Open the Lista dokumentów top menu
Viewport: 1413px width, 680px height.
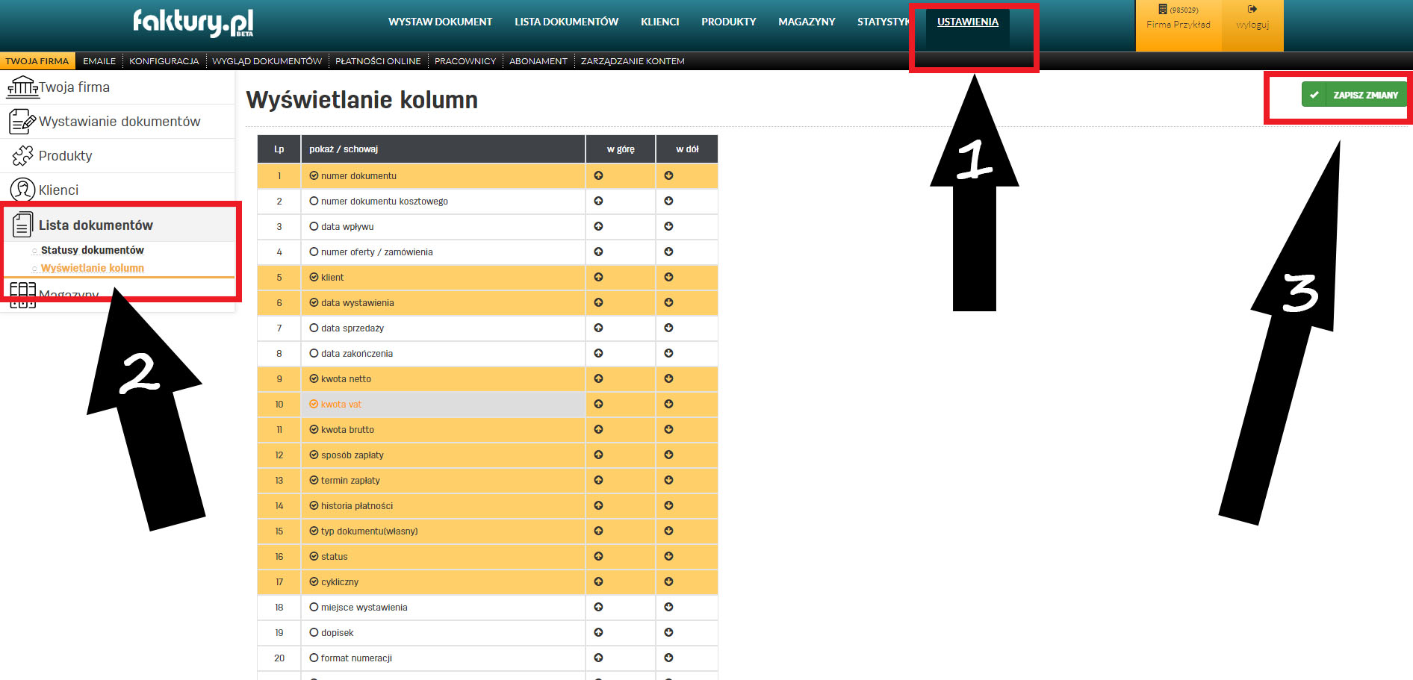coord(566,22)
